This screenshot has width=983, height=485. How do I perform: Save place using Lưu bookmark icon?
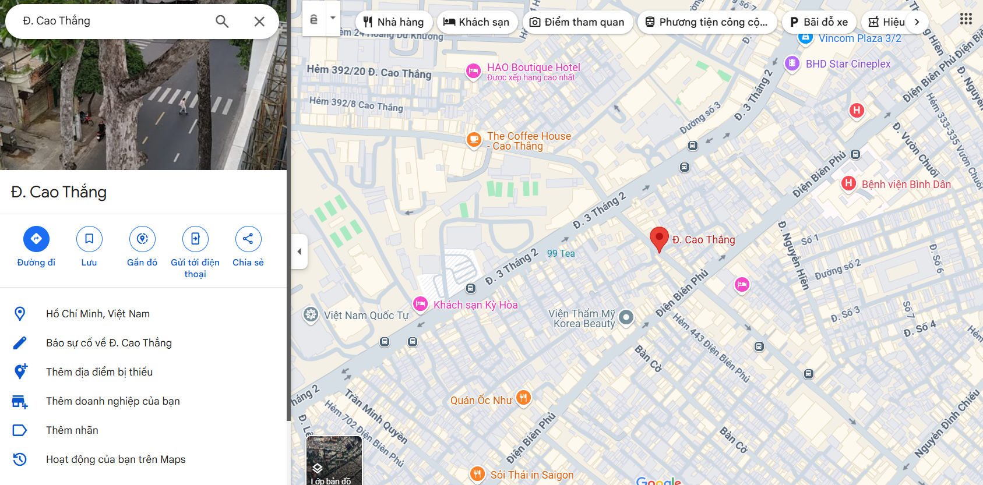click(x=89, y=239)
